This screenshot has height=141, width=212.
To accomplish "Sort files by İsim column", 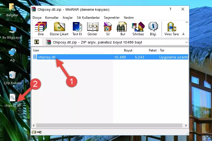I will click(x=72, y=50).
